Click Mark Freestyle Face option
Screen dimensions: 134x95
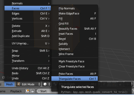point(75,61)
